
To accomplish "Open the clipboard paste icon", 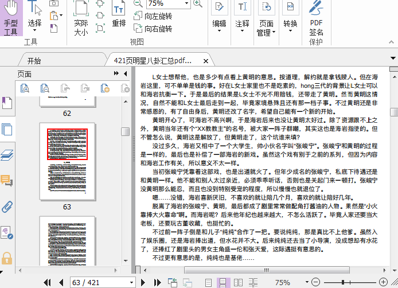I will 54,15.
